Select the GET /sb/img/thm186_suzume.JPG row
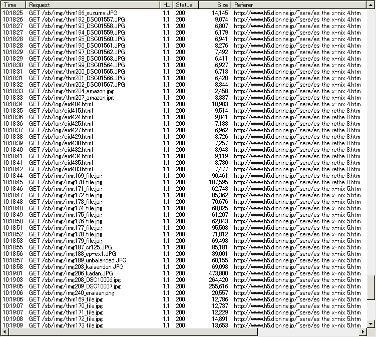The width and height of the screenshot is (376, 337). pos(183,13)
